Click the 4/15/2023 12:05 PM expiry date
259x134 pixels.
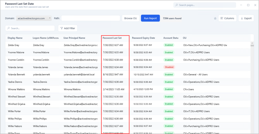tap(143, 89)
